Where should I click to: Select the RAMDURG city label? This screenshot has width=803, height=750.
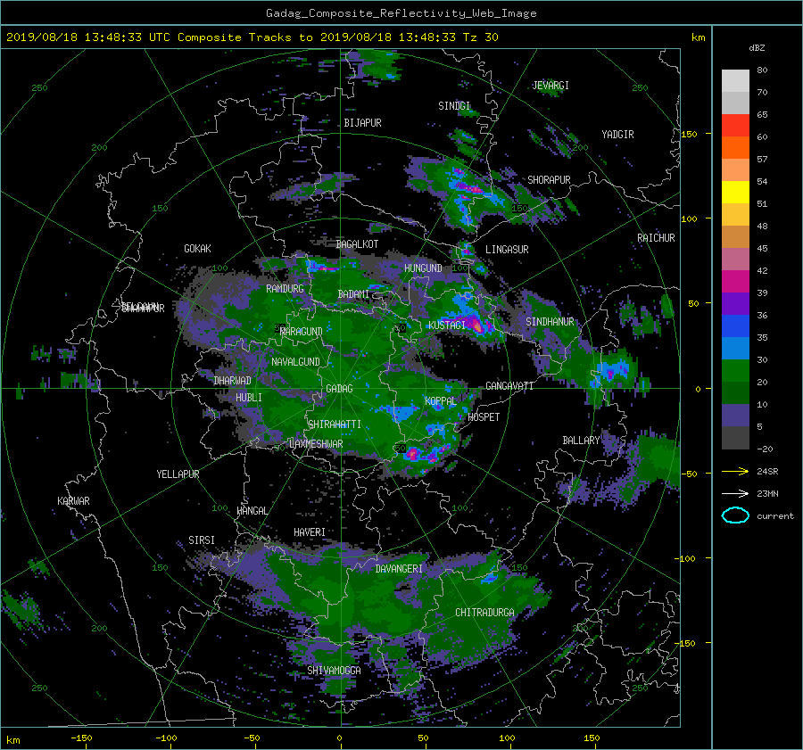(x=285, y=289)
